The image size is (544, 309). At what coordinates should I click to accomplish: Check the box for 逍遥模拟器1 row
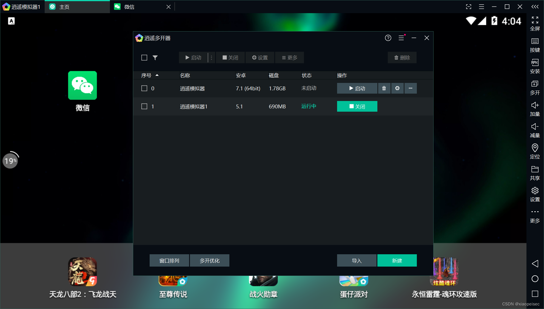coord(144,106)
